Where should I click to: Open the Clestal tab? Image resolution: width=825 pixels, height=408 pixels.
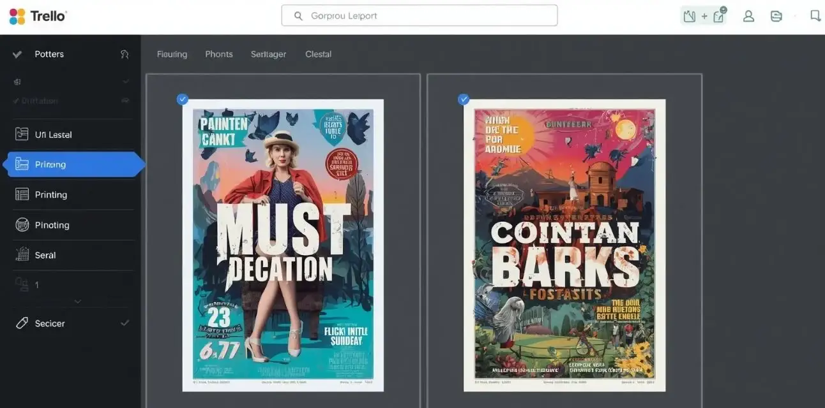tap(318, 54)
